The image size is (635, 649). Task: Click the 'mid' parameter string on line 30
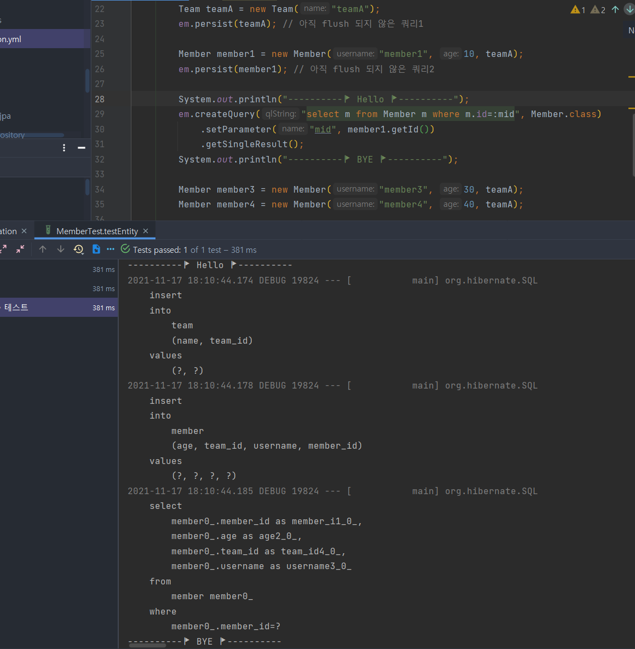click(x=322, y=130)
